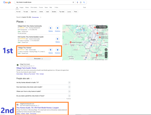This screenshot has width=151, height=115.
Task: Open the Village Farm Tiny Home Community listing
Action: tap(30, 26)
